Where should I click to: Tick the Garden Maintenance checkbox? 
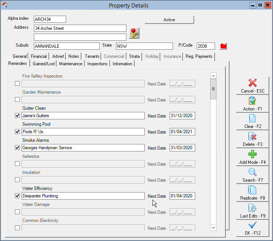tap(17, 100)
